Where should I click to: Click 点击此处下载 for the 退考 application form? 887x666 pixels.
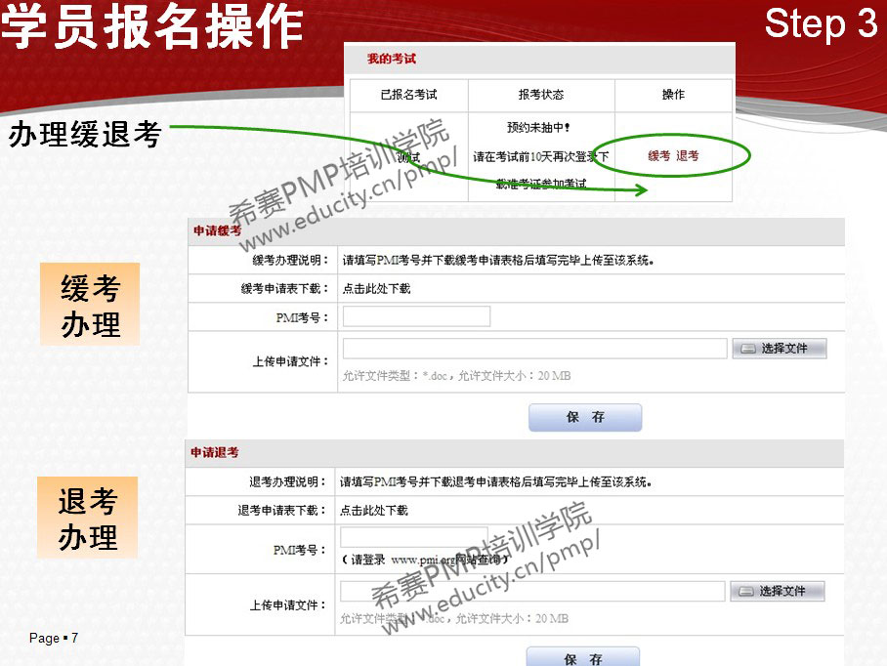tap(374, 511)
